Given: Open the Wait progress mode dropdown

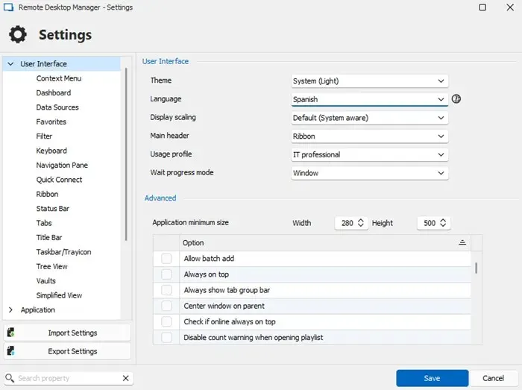Looking at the screenshot, I should pyautogui.click(x=370, y=173).
